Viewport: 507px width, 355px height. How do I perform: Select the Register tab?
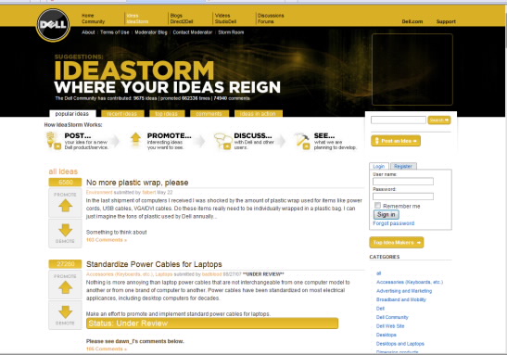403,166
